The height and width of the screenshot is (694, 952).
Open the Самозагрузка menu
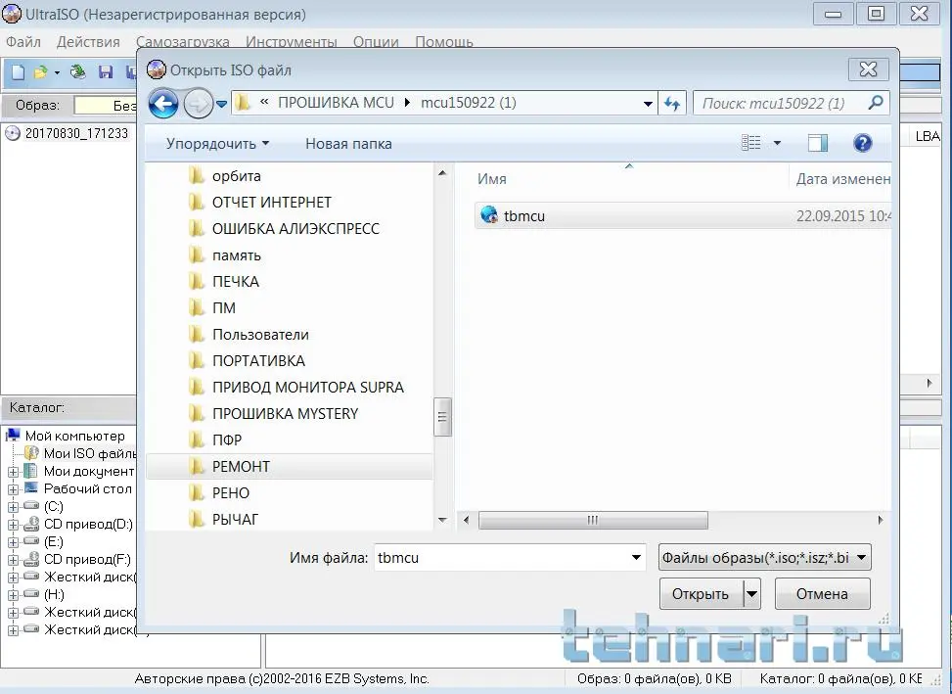[x=183, y=42]
